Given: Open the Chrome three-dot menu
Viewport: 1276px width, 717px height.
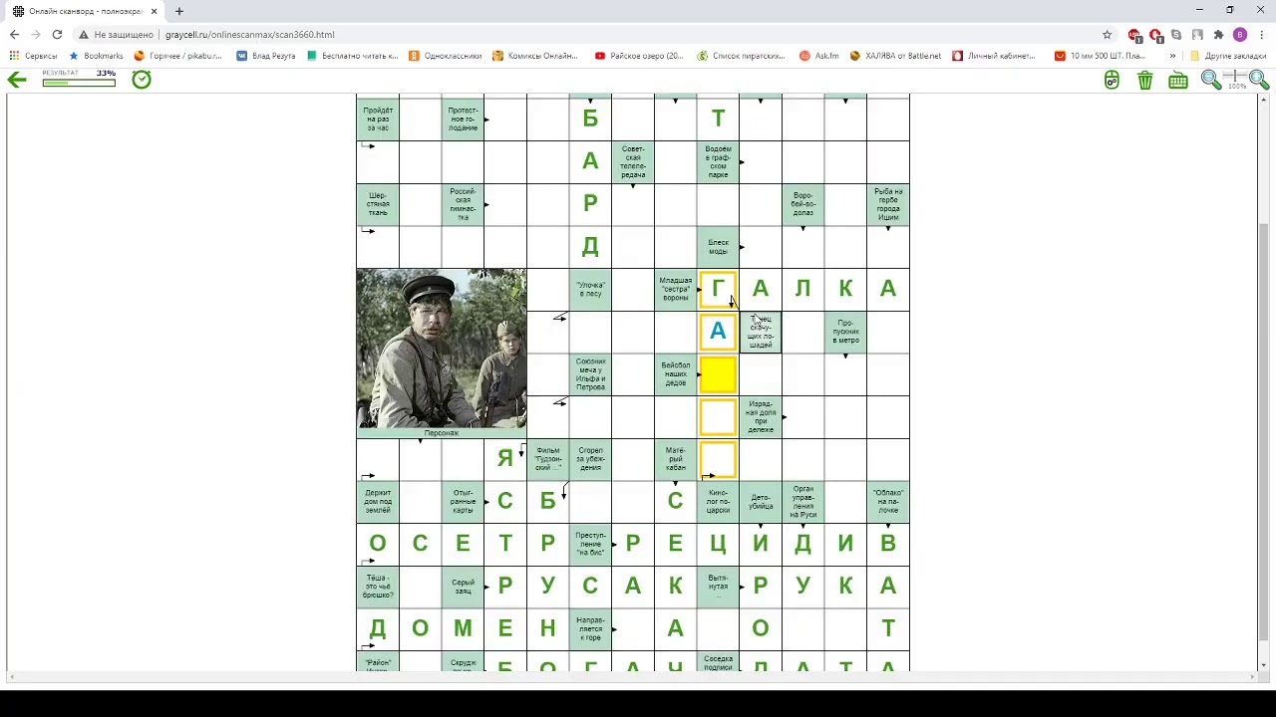Looking at the screenshot, I should point(1261,34).
